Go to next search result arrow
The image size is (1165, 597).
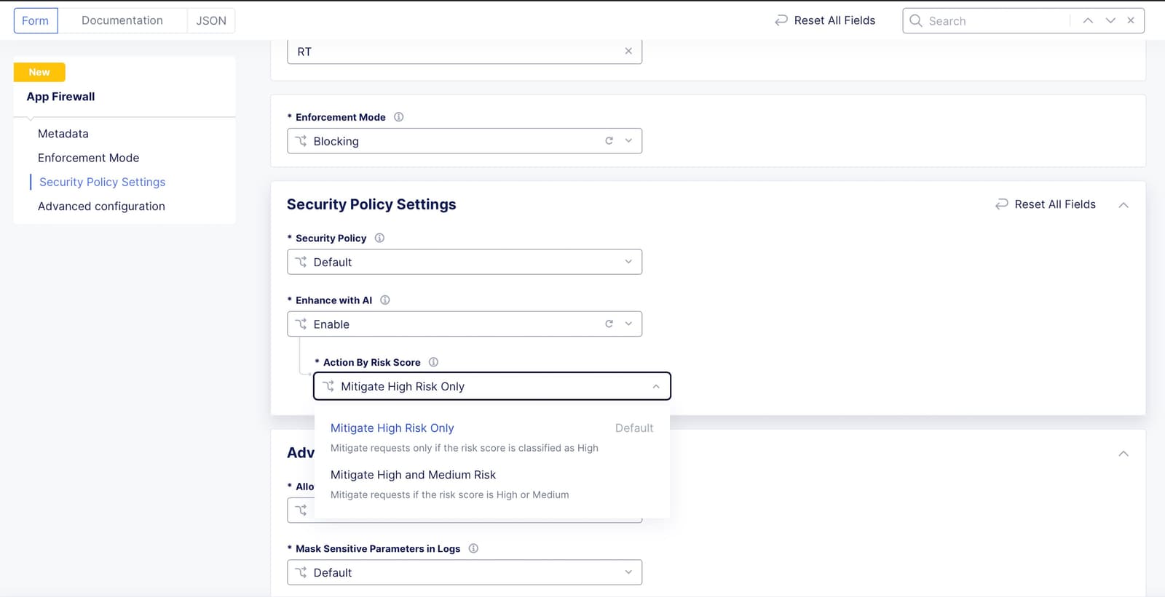pos(1110,21)
